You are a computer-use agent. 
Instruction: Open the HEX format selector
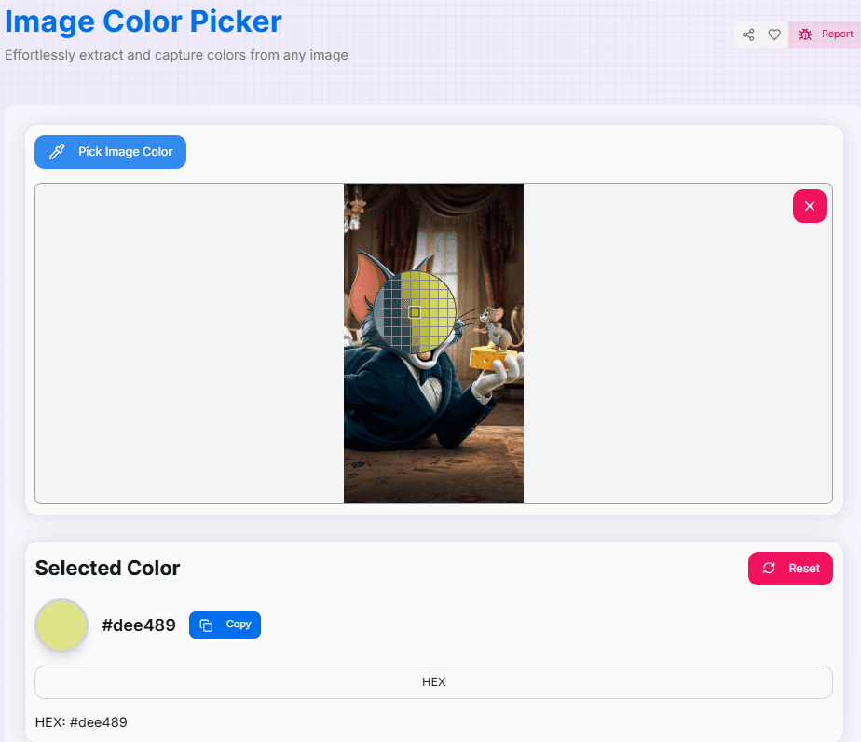click(433, 681)
